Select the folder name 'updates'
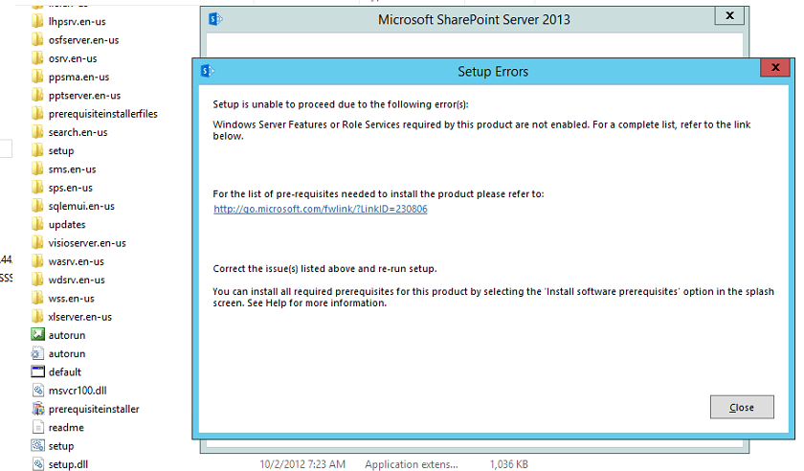Image resolution: width=804 pixels, height=471 pixels. (67, 225)
